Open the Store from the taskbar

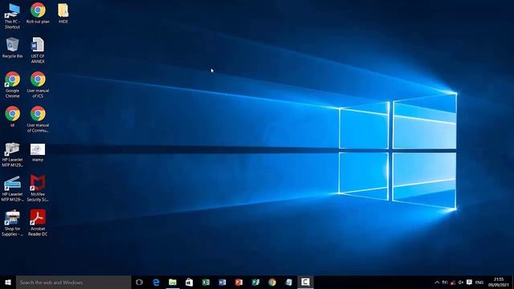[190, 282]
